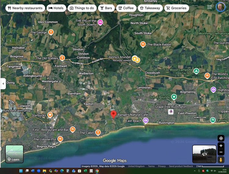Click the Ferring golf marker
Viewport: 229px width, 174px height.
213,120
